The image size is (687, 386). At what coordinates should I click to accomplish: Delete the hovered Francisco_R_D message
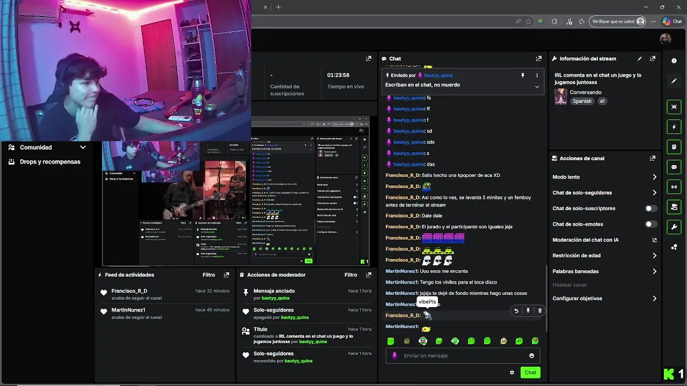tap(540, 310)
